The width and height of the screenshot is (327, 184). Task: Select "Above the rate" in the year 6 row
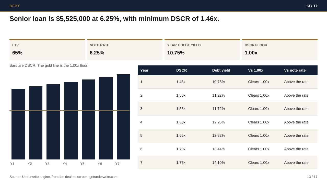pos(296,149)
